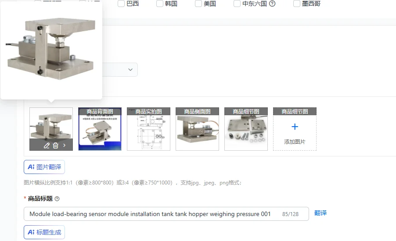Enable the 美国 checkbox
Image resolution: width=396 pixels, height=241 pixels.
click(x=198, y=4)
